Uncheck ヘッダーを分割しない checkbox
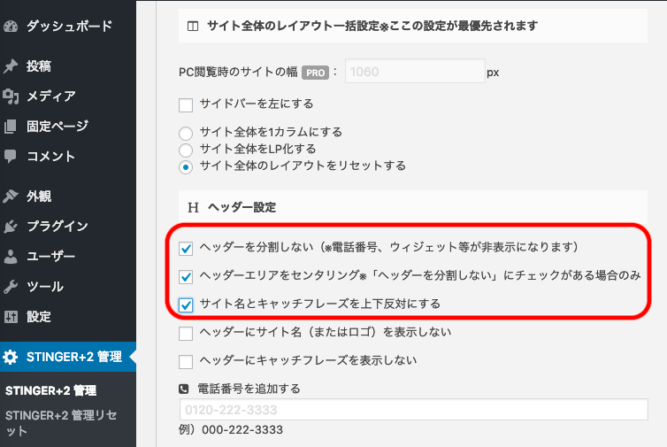This screenshot has height=447, width=667. point(186,248)
